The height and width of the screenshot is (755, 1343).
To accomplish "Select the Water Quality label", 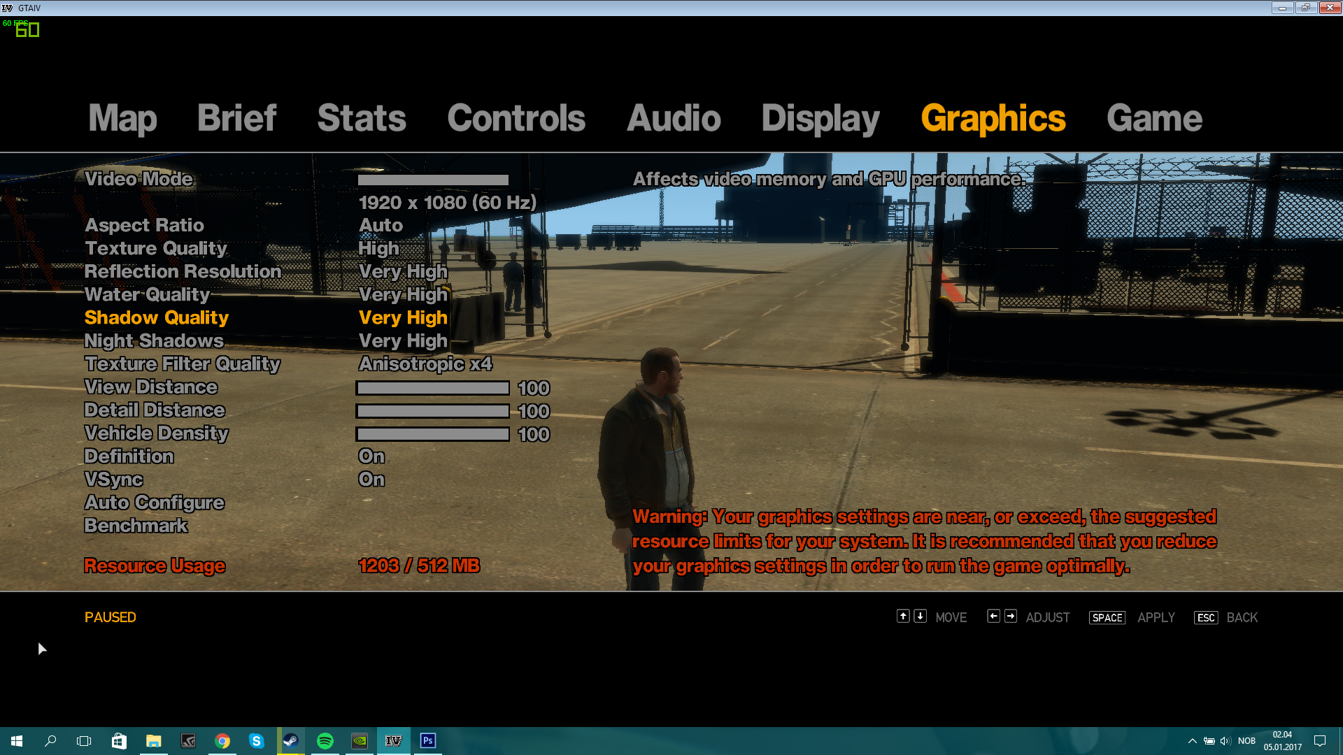I will pos(147,294).
